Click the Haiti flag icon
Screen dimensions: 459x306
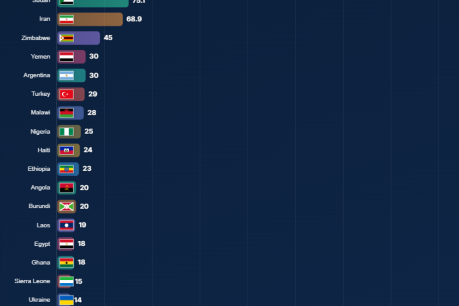click(67, 151)
